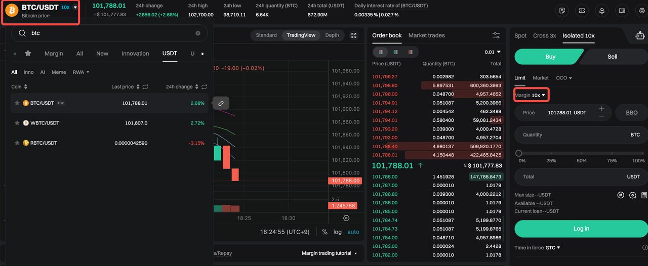Expand chart to fullscreen
This screenshot has width=648, height=266.
pyautogui.click(x=354, y=35)
